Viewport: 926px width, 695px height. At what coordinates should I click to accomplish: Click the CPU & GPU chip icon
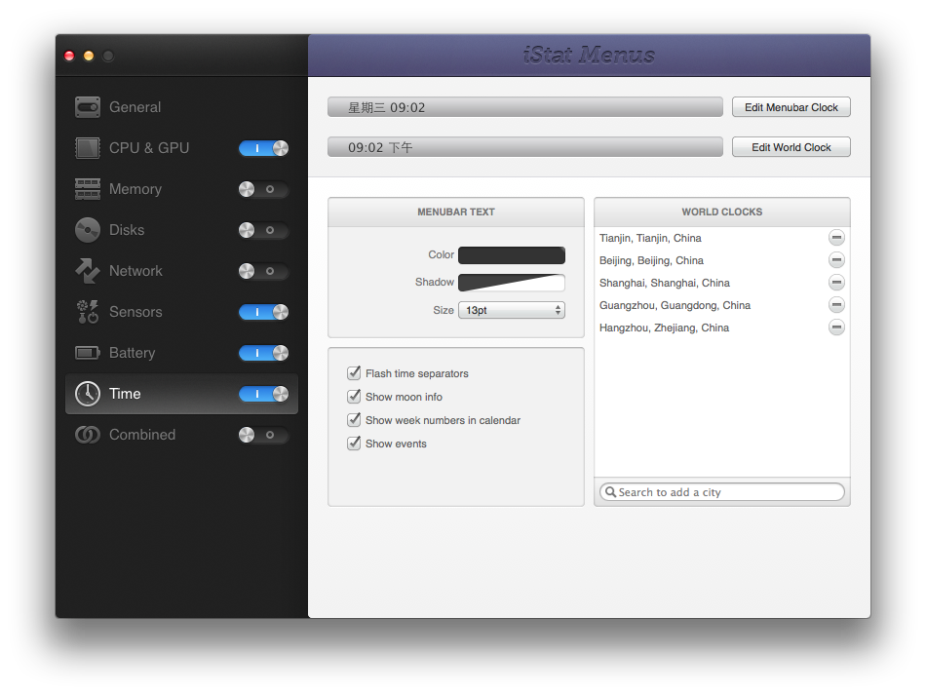pyautogui.click(x=88, y=148)
